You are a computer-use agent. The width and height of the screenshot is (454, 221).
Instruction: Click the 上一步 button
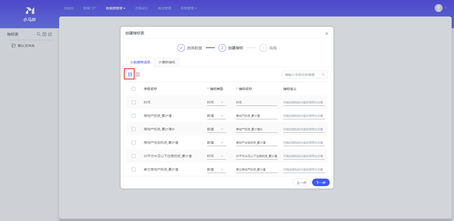coord(301,183)
